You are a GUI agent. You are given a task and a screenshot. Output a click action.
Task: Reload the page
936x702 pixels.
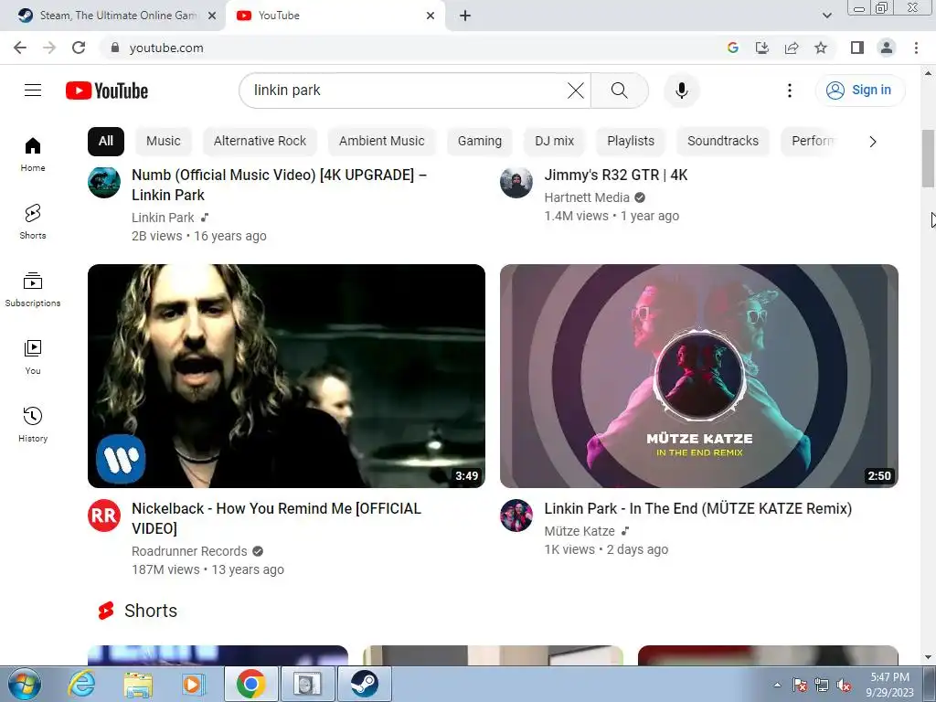click(79, 48)
